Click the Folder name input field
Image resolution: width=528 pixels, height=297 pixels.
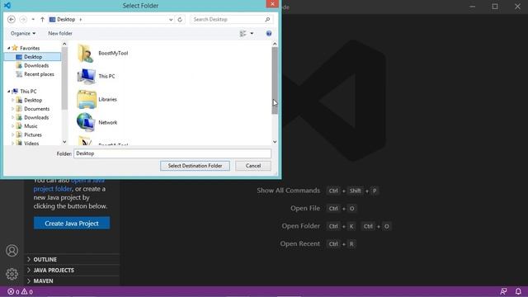(x=172, y=153)
